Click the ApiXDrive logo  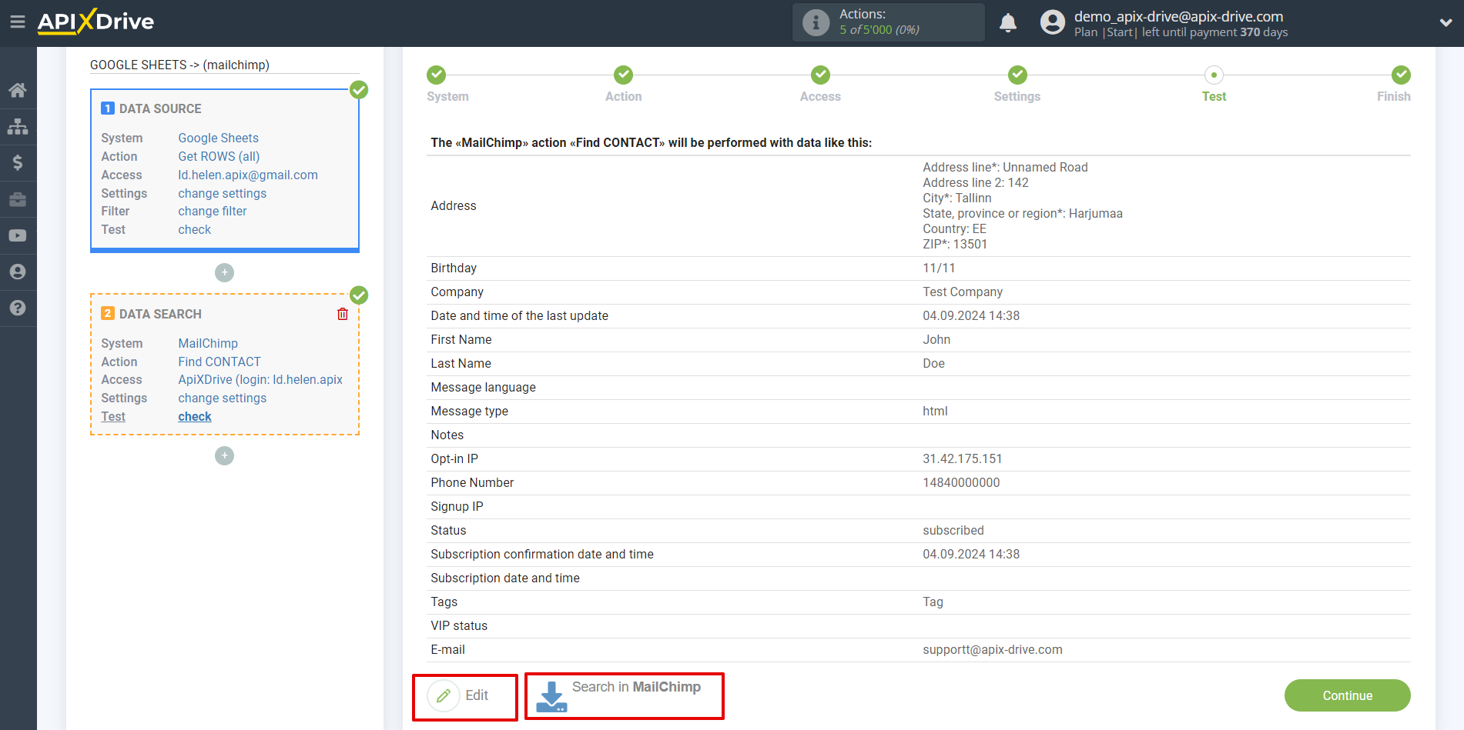pos(95,22)
